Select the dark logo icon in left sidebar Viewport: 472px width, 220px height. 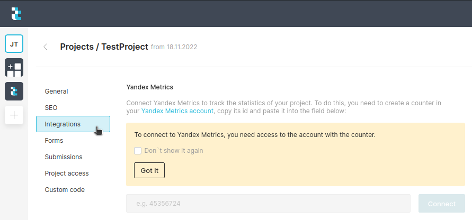[x=14, y=91]
